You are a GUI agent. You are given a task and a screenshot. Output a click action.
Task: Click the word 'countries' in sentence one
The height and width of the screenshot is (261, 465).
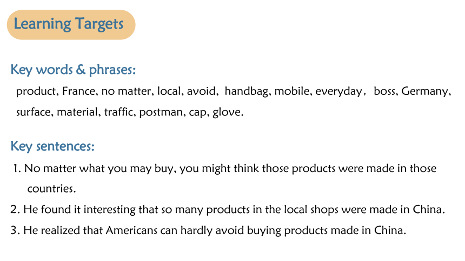tap(50, 189)
